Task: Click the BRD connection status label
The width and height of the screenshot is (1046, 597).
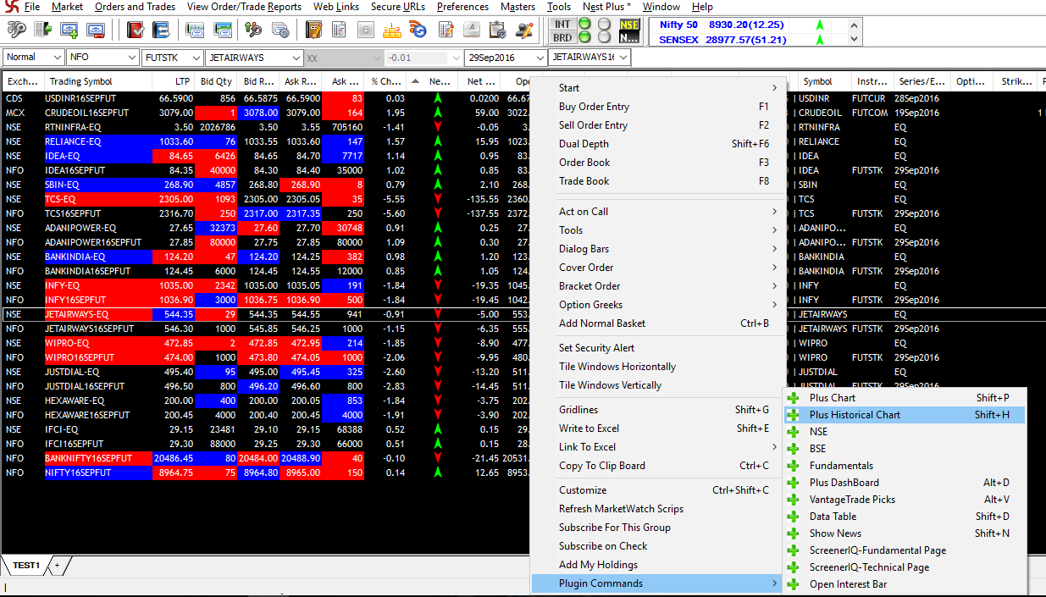Action: [x=562, y=38]
